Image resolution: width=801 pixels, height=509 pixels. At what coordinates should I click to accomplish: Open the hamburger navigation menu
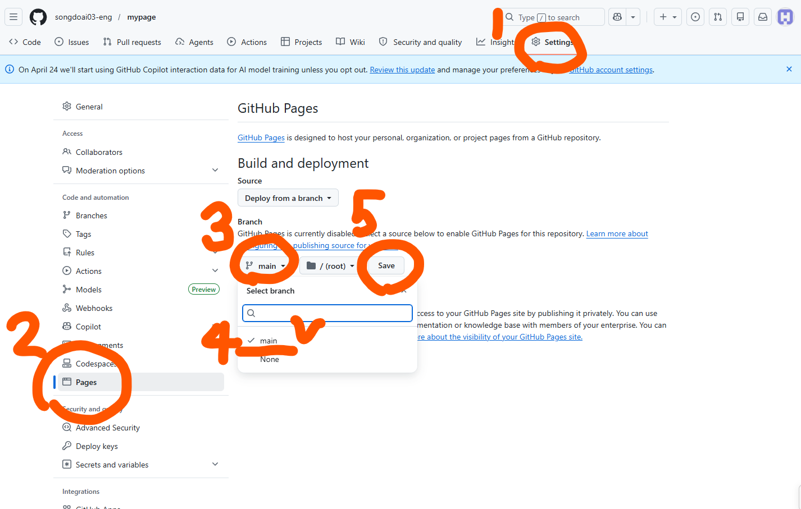tap(13, 17)
